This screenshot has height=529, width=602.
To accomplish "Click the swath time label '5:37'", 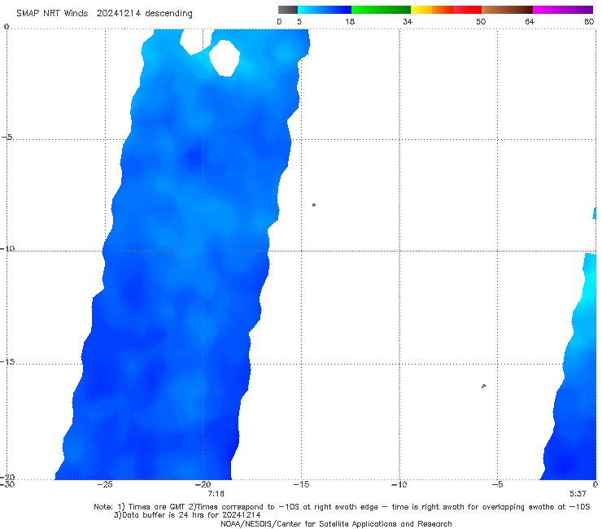I will (x=578, y=494).
